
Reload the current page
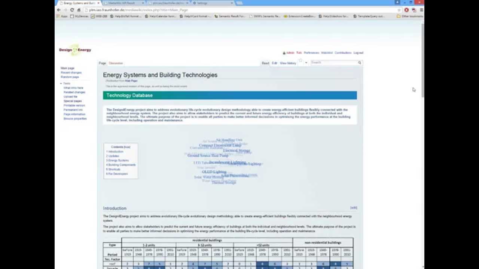[x=72, y=10]
